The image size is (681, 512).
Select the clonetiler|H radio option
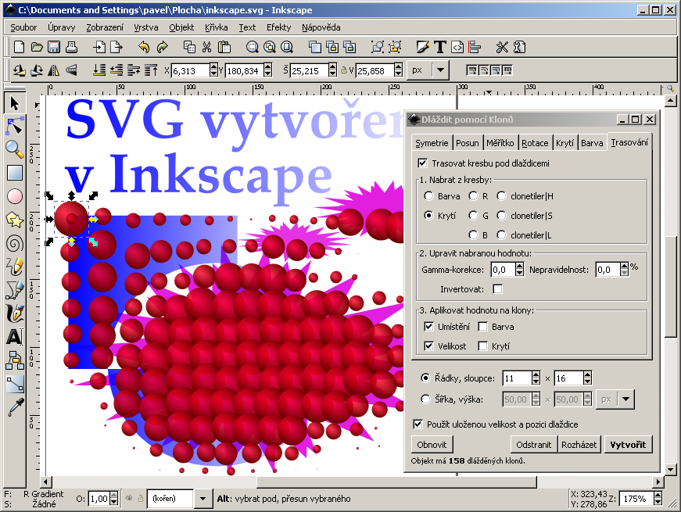coord(502,196)
